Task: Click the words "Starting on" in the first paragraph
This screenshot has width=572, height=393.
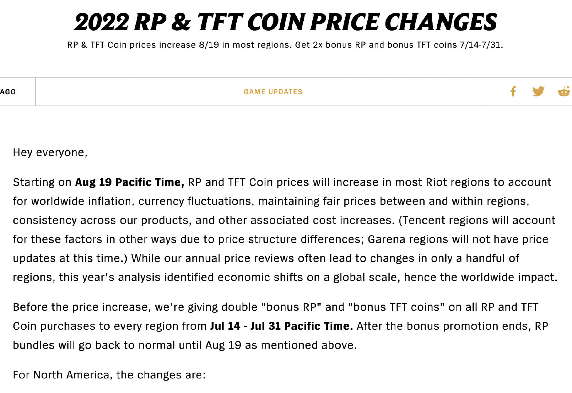Action: click(x=42, y=182)
